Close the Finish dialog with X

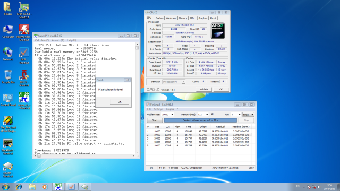pyautogui.click(x=127, y=80)
